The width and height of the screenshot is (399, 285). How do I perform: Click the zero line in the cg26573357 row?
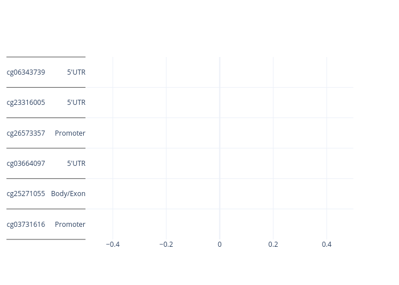tap(219, 133)
